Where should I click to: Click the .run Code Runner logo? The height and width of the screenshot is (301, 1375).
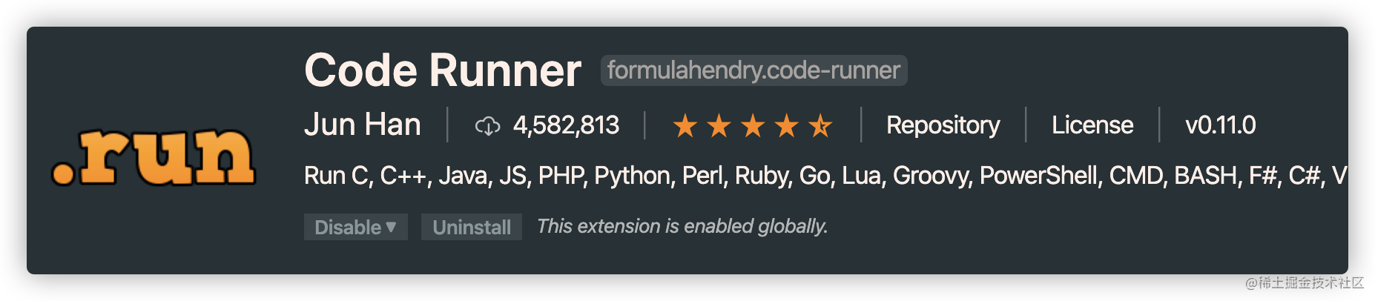[x=154, y=156]
